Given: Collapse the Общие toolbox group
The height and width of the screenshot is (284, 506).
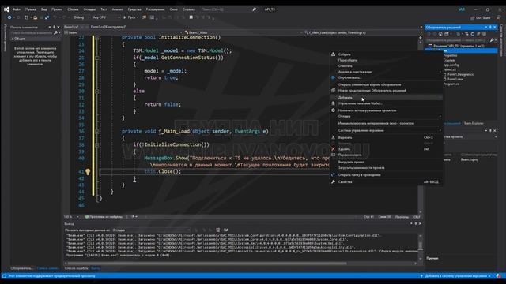Looking at the screenshot, I should (x=13, y=39).
